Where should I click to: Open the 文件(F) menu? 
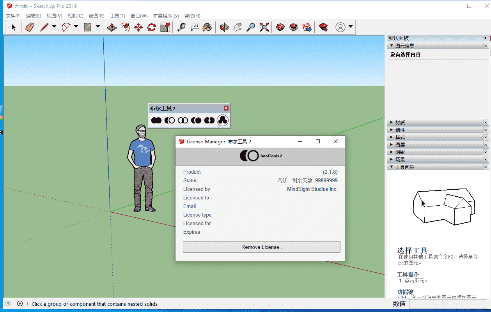[x=13, y=16]
